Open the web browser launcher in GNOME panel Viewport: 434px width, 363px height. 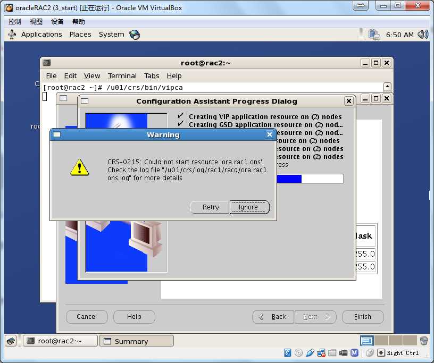(x=135, y=35)
